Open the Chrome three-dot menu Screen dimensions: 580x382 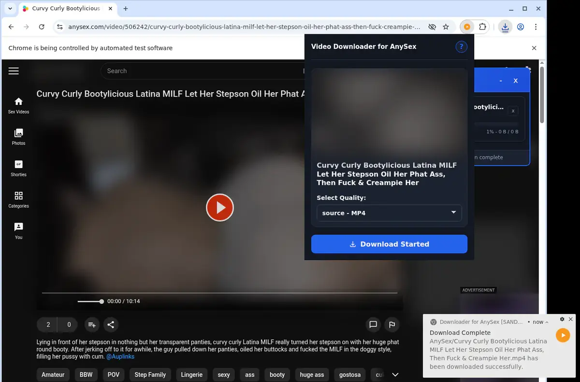click(x=536, y=27)
